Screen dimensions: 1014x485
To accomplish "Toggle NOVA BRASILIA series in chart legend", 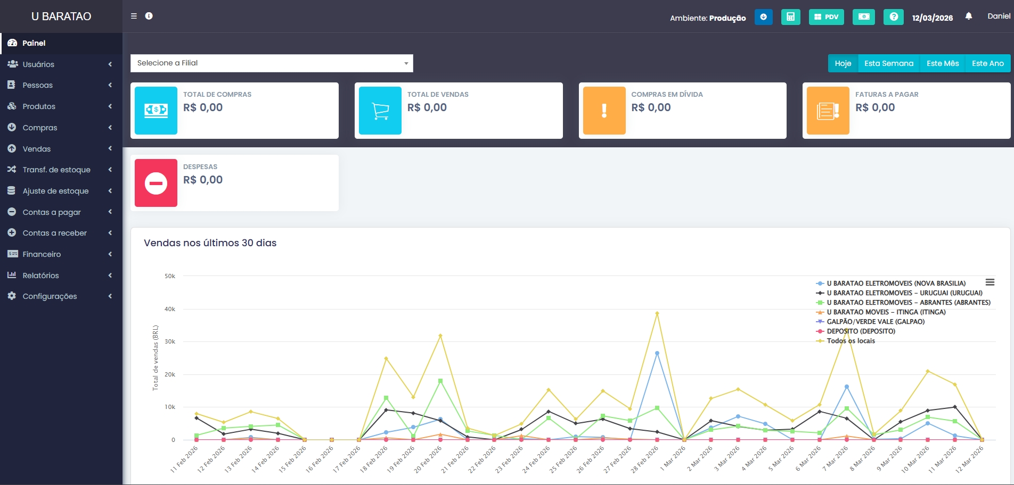I will (x=891, y=283).
